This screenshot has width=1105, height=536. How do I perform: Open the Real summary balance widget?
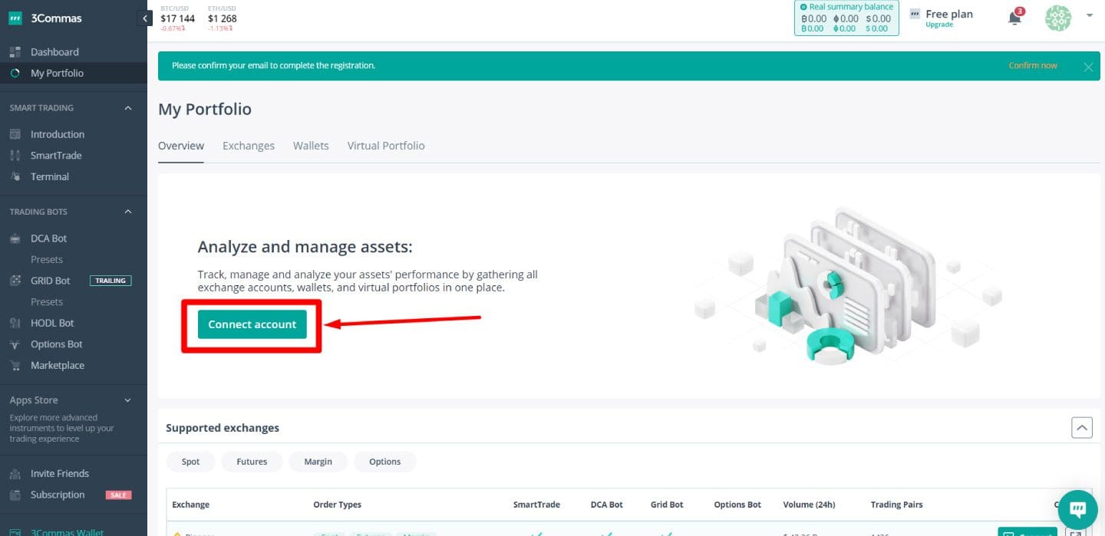846,18
